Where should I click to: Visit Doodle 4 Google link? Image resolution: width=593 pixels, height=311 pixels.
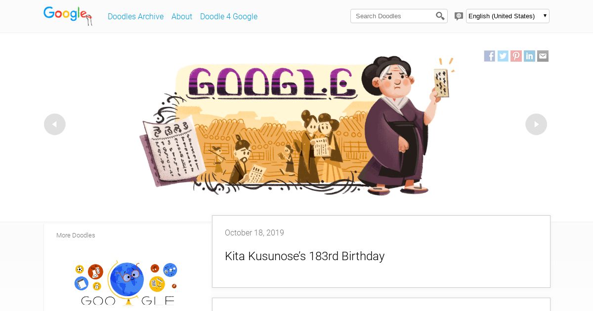[x=229, y=16]
